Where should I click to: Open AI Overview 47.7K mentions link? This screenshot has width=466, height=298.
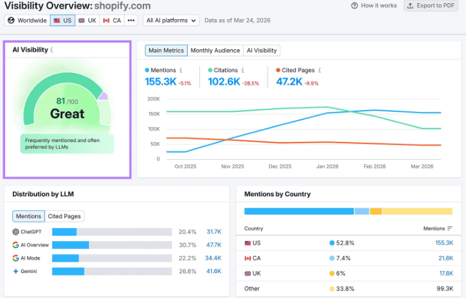pos(214,245)
